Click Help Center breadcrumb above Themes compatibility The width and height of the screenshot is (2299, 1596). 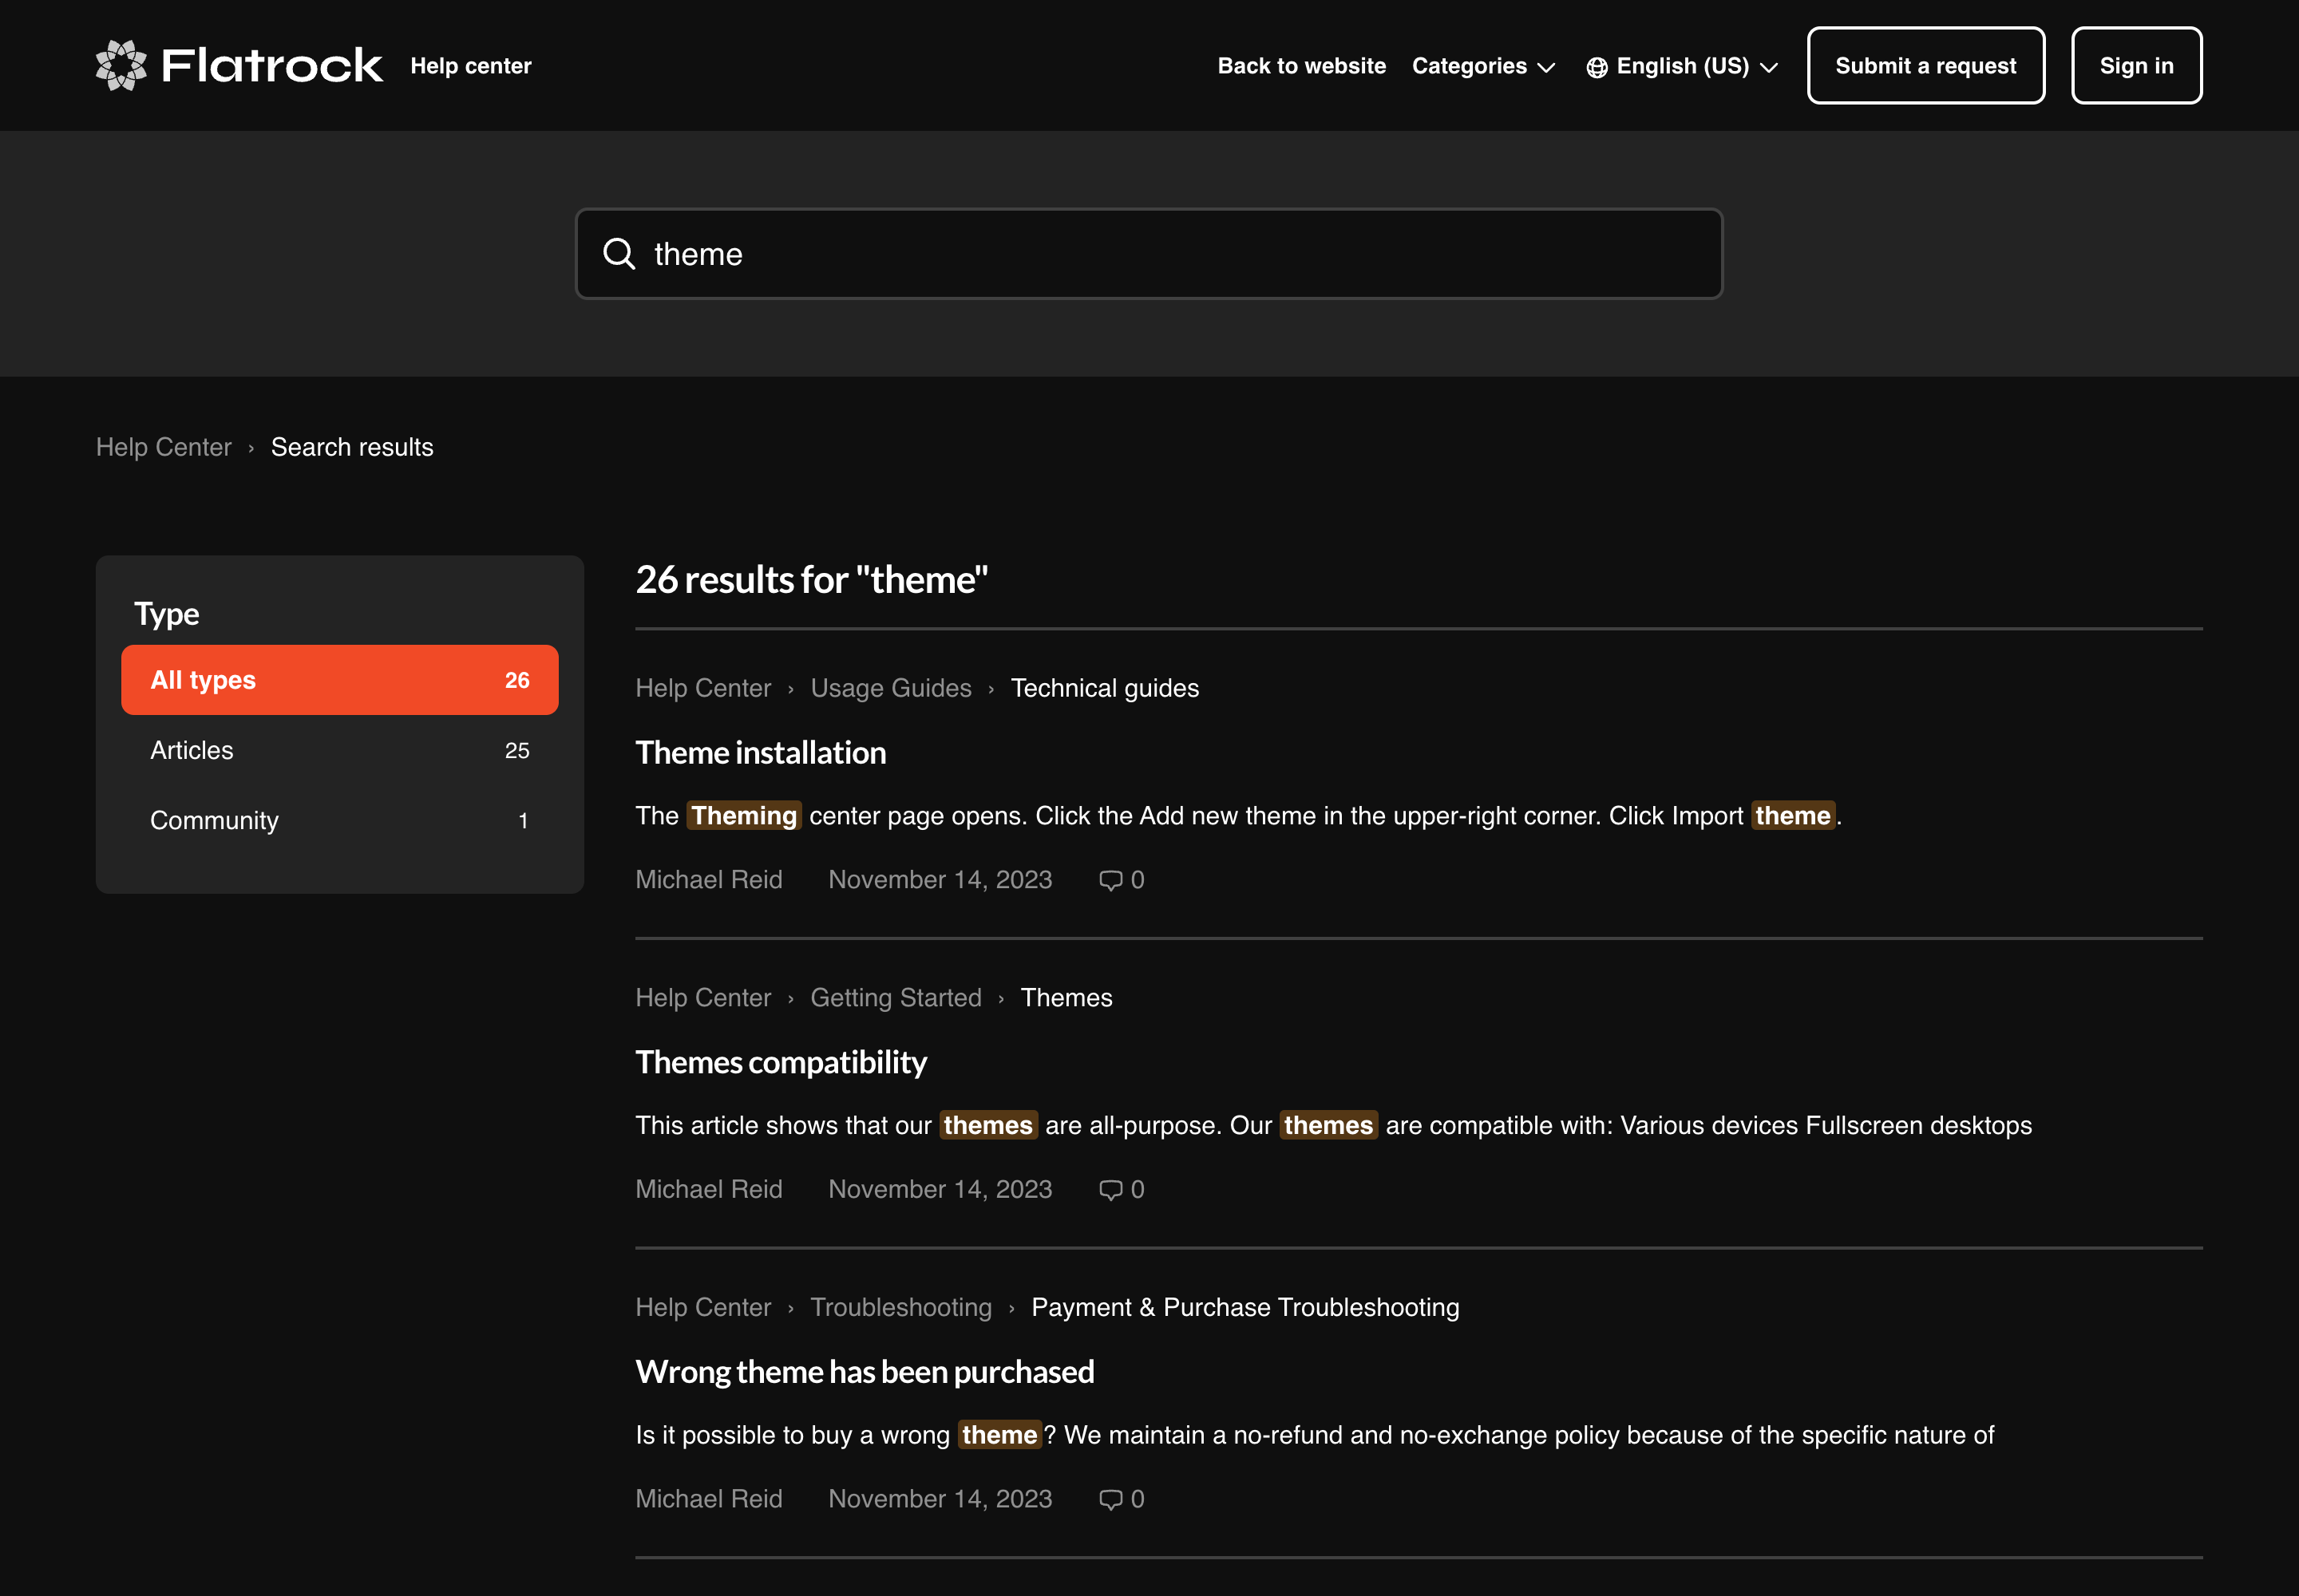pos(703,998)
